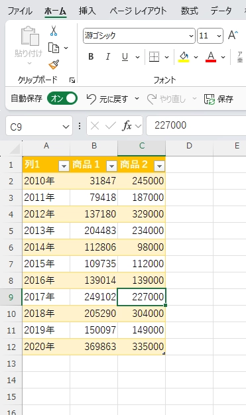Select cell with value 139014

click(93, 280)
